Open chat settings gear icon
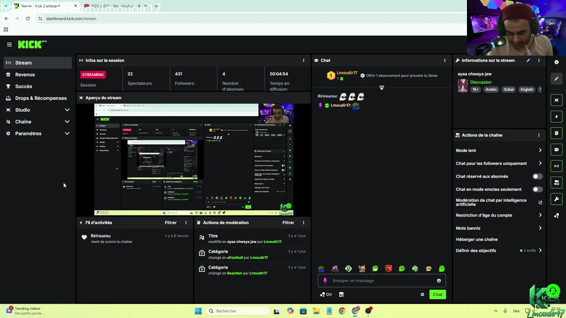This screenshot has height=318, width=566. coord(422,295)
